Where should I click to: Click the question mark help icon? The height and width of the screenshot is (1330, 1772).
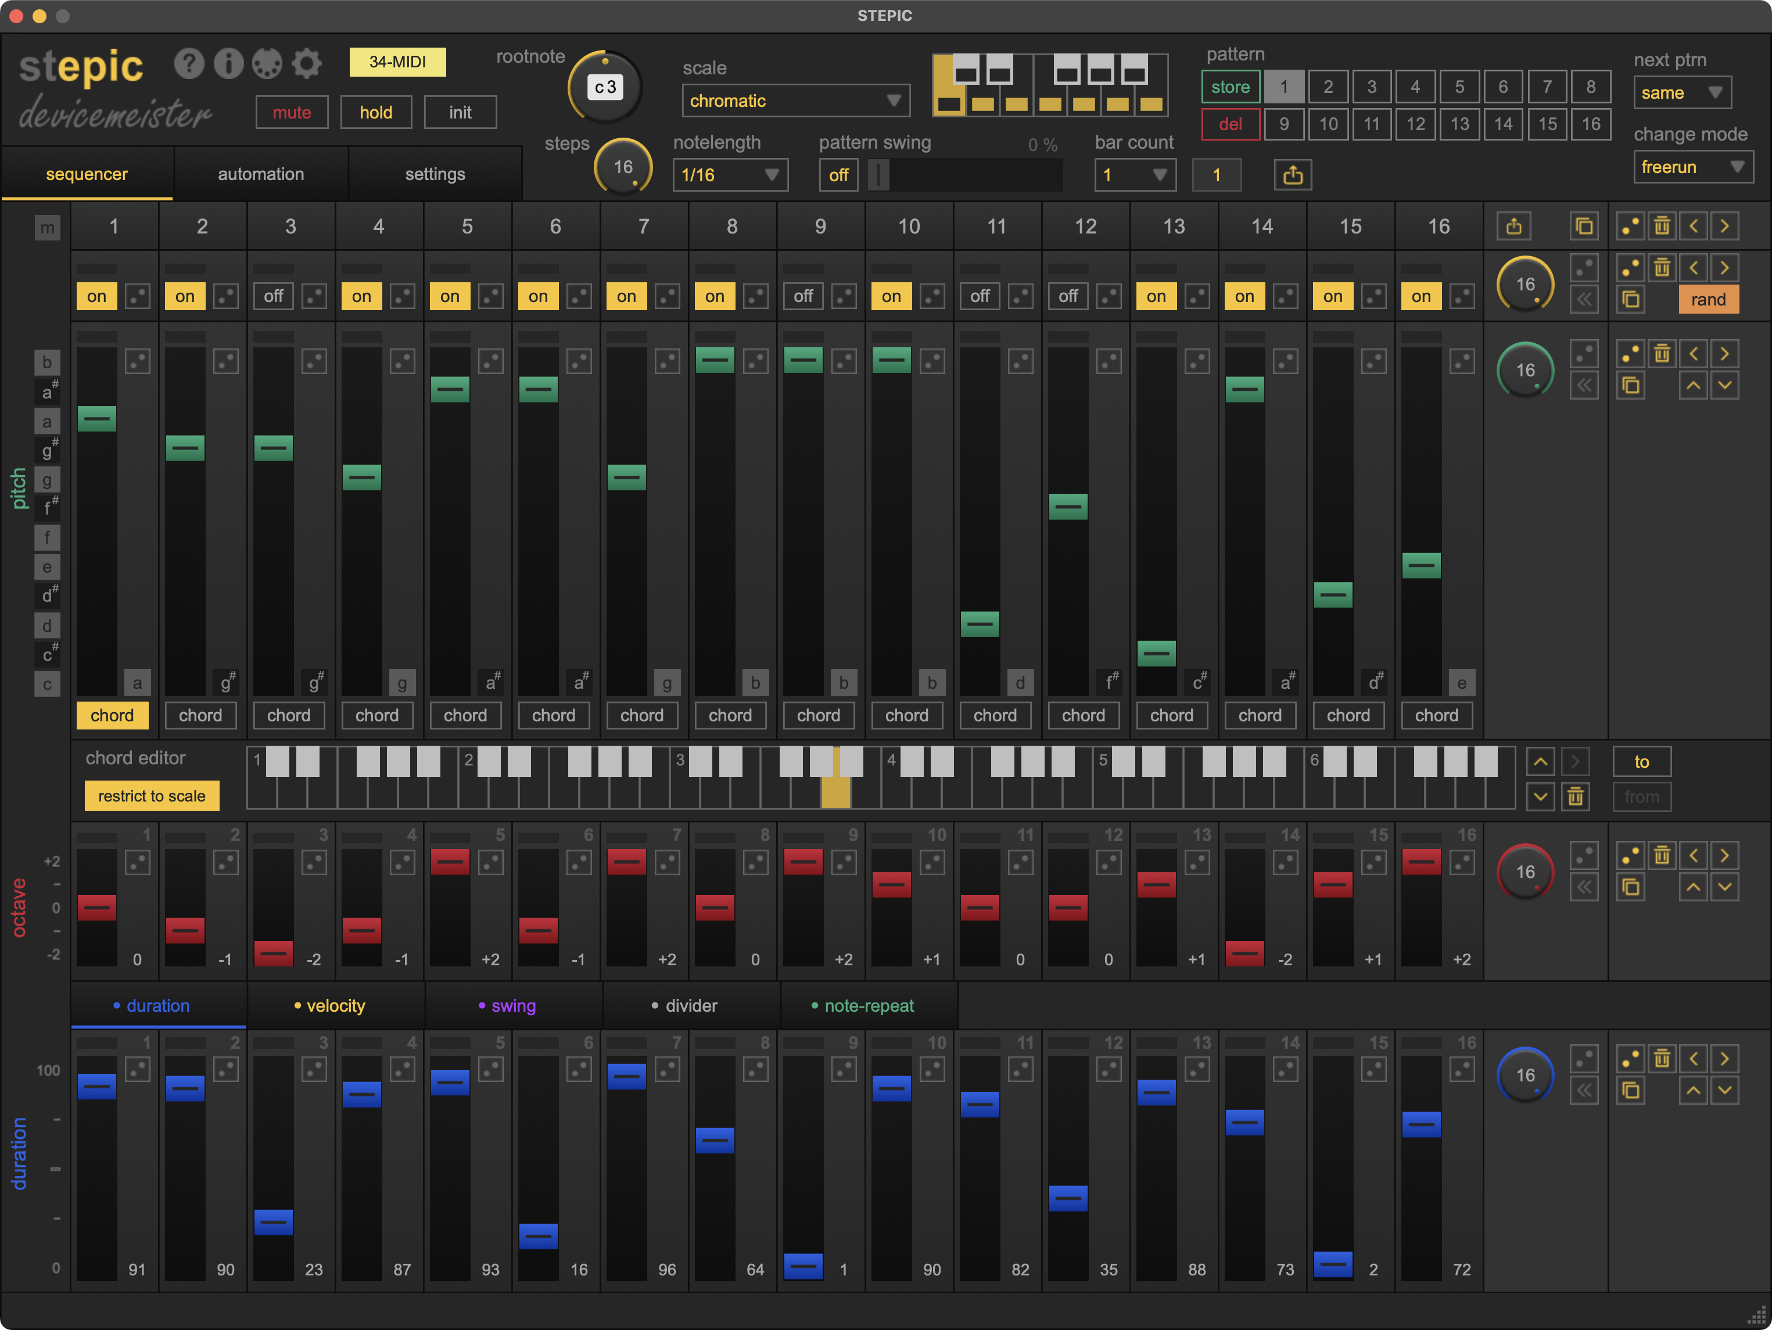[189, 63]
